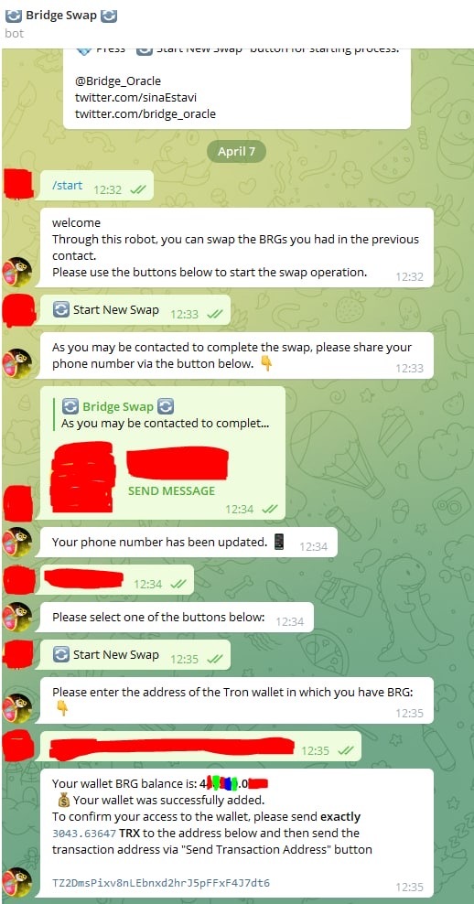Click bot avatar beside wallet balance message
The image size is (474, 904).
click(x=16, y=882)
